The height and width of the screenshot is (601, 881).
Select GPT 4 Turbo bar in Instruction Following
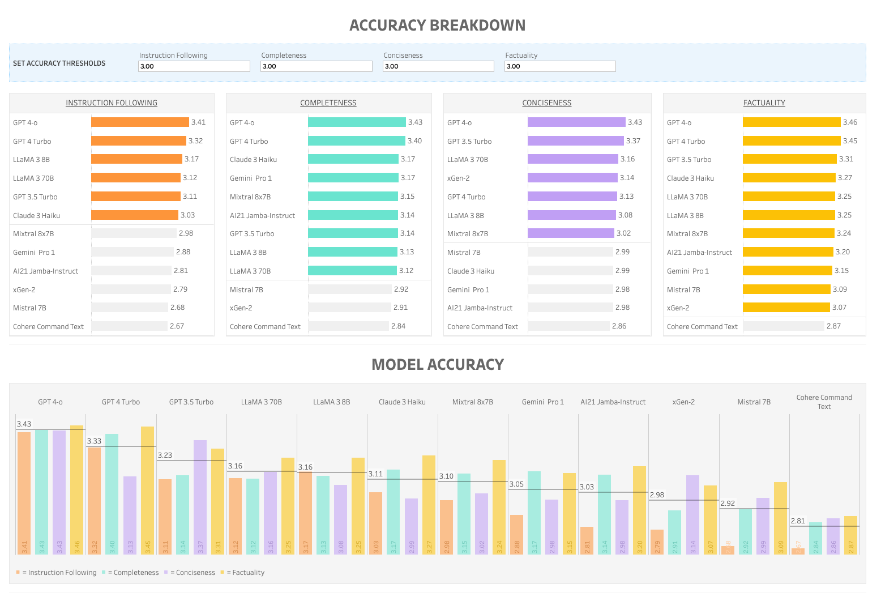pos(139,141)
